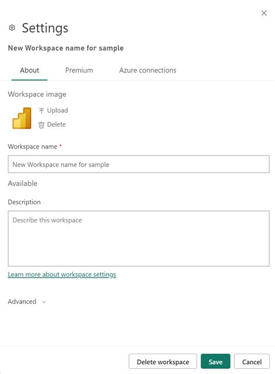Image resolution: width=275 pixels, height=374 pixels.
Task: Go to the Azure connections tab
Action: coord(148,70)
